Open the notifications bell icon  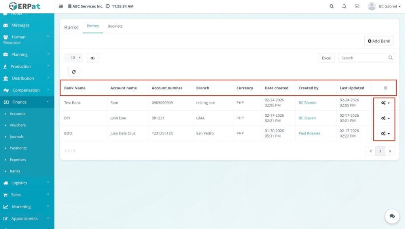(344, 6)
